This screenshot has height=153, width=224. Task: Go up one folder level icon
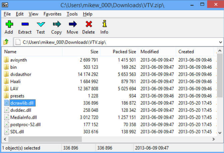pyautogui.click(x=6, y=42)
